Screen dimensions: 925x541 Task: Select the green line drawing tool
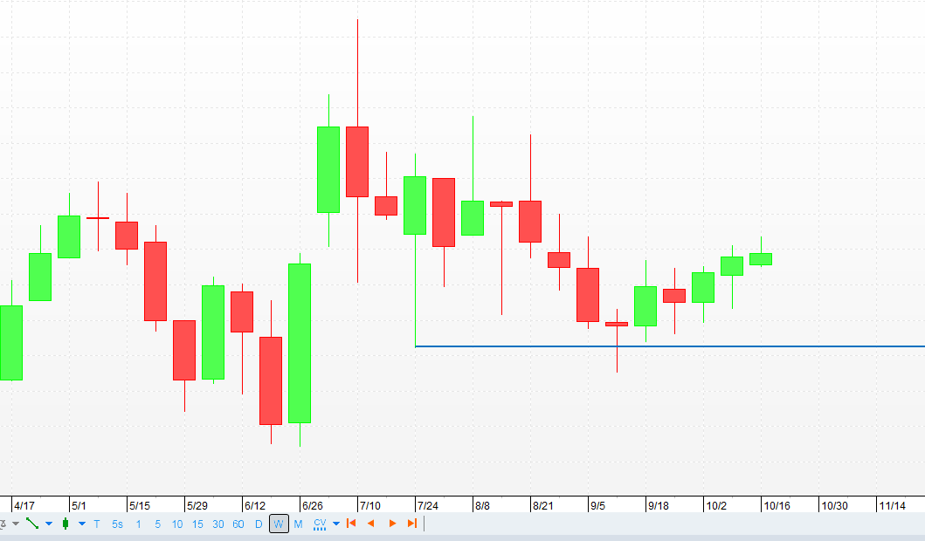click(x=32, y=524)
